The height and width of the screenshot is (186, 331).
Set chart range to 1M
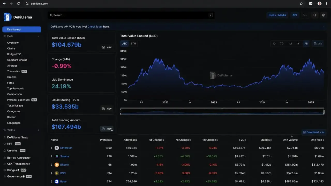click(290, 44)
